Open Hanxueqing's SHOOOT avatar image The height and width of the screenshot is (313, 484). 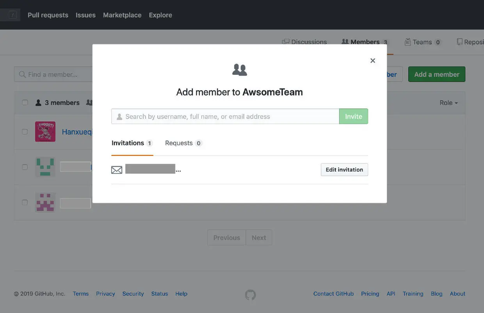(45, 131)
